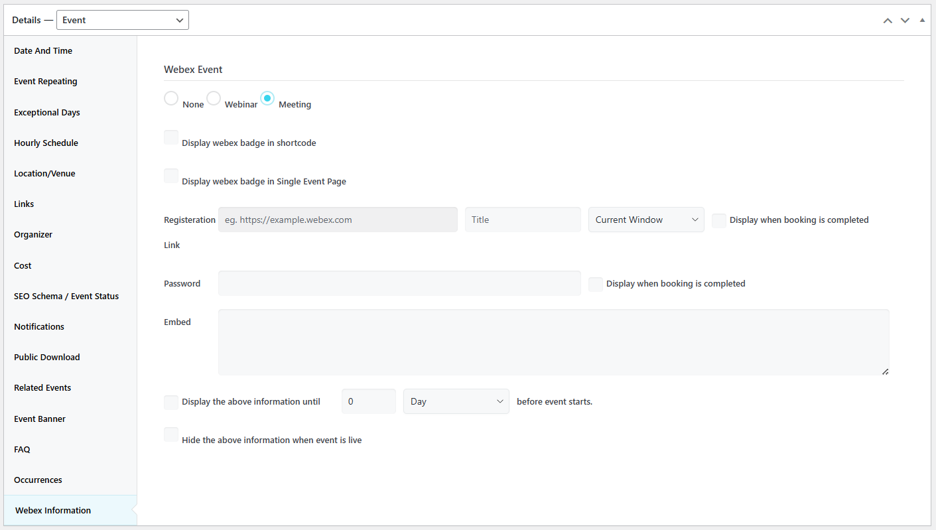This screenshot has height=530, width=936.
Task: Select the Webinar radio button
Action: (213, 98)
